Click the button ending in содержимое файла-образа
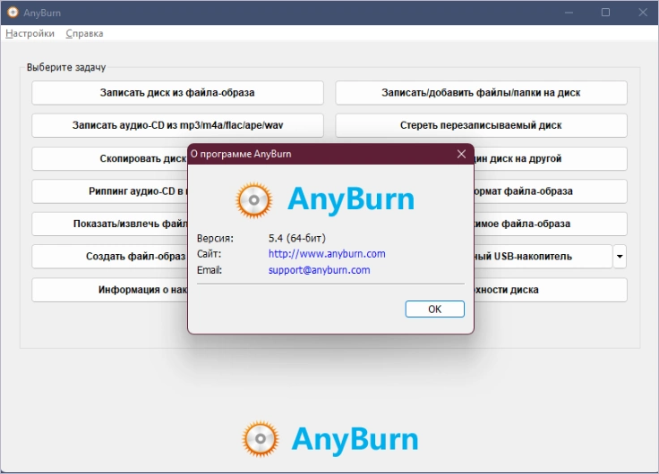This screenshot has height=474, width=659. [x=551, y=224]
